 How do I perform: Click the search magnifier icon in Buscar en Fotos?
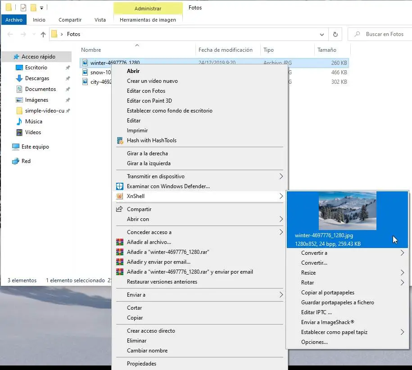[x=357, y=34]
